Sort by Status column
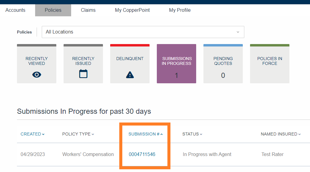The width and height of the screenshot is (310, 172). click(192, 134)
